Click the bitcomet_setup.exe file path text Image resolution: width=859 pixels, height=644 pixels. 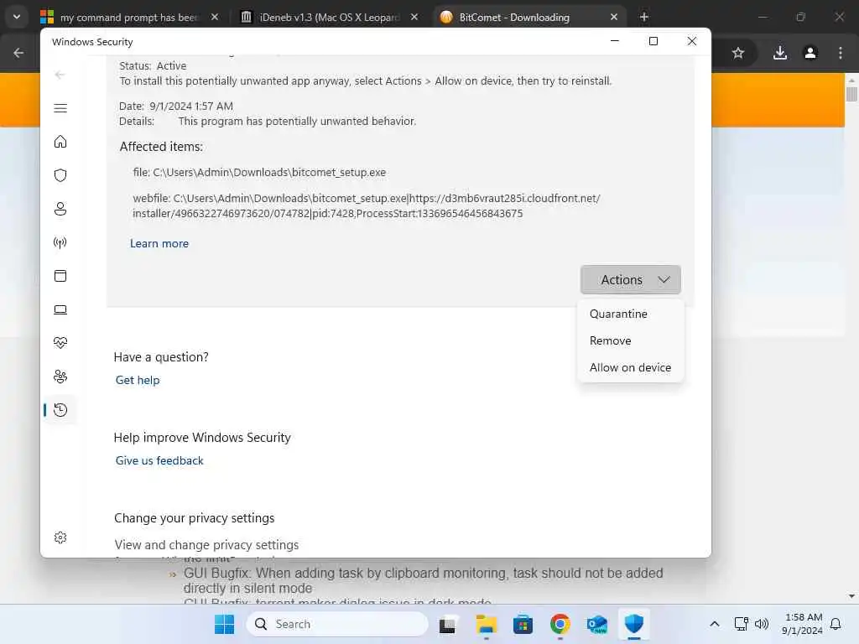point(259,172)
